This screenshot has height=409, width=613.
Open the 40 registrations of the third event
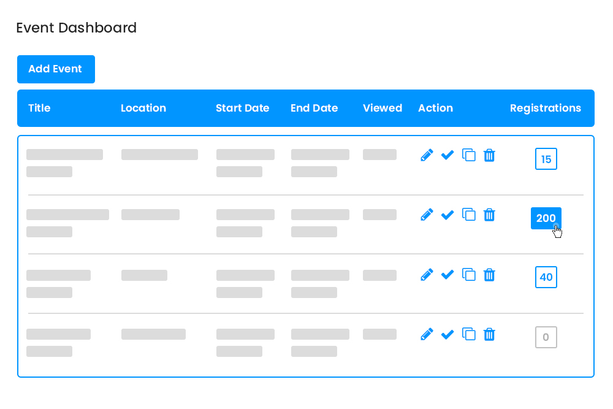click(x=546, y=277)
